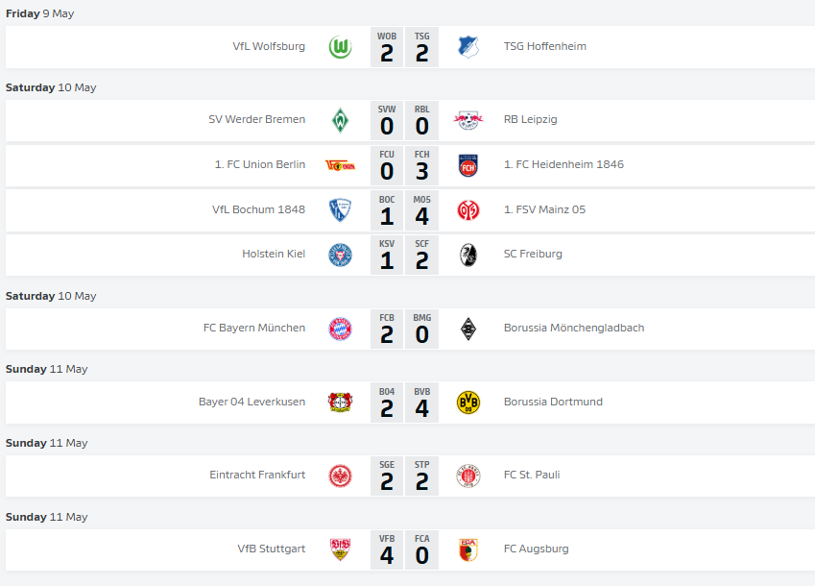Screen dimensions: 815x586
Task: Click the FC Augsburg crest icon
Action: point(468,550)
